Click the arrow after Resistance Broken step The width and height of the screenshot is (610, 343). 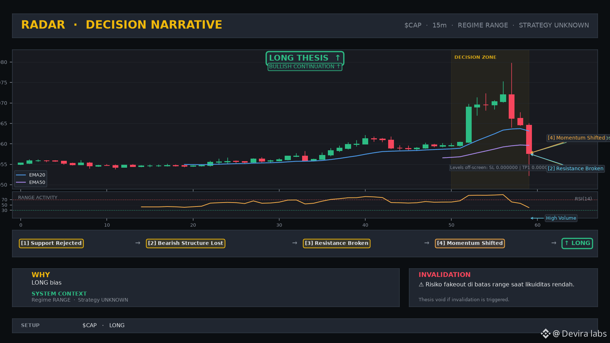pos(427,243)
